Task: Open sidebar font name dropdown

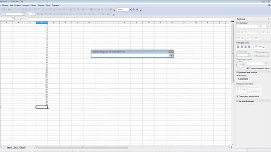Action: click(259, 27)
